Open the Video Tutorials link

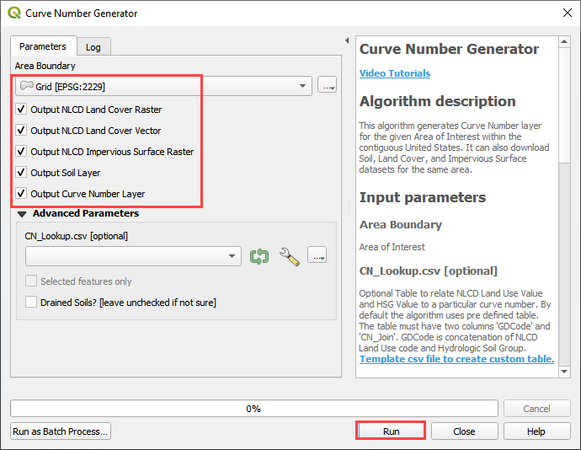[394, 73]
